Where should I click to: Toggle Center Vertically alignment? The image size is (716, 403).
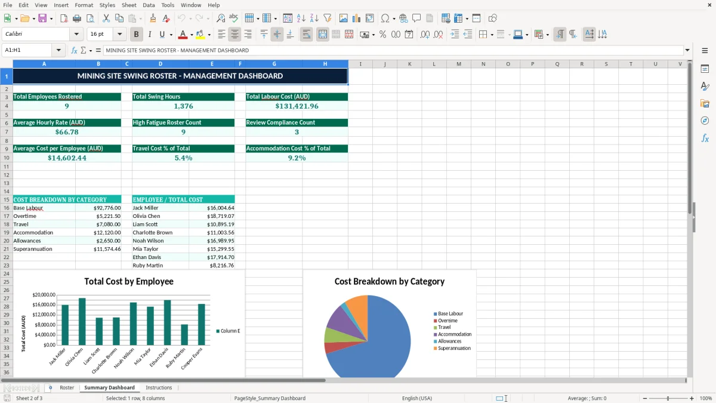(277, 35)
